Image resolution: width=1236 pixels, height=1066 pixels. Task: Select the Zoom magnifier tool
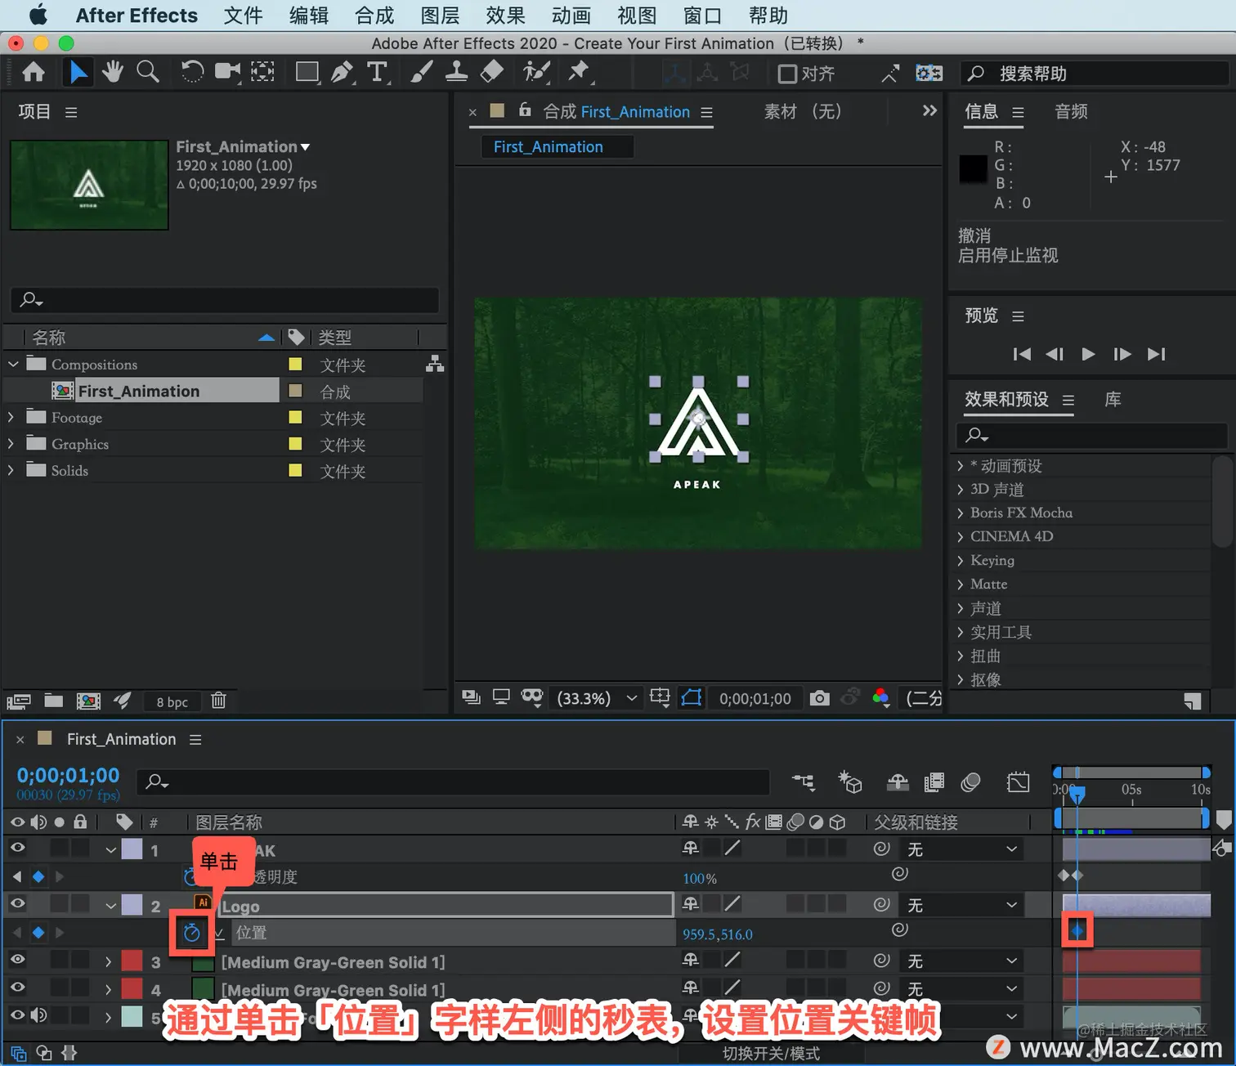coord(148,73)
